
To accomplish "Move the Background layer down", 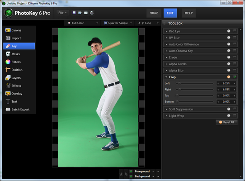I will click(x=158, y=176).
